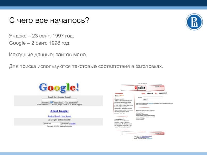Click the 'I'm feeling lucky' button
The height and width of the screenshot is (155, 207).
coord(71,102)
